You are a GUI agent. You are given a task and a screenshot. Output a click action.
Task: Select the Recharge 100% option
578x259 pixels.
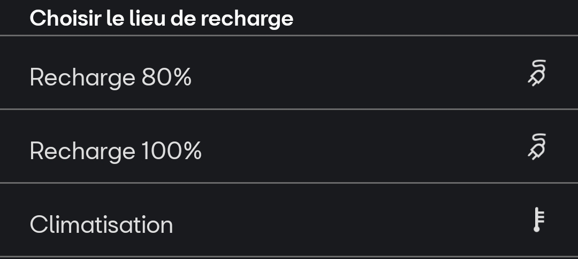(x=116, y=151)
